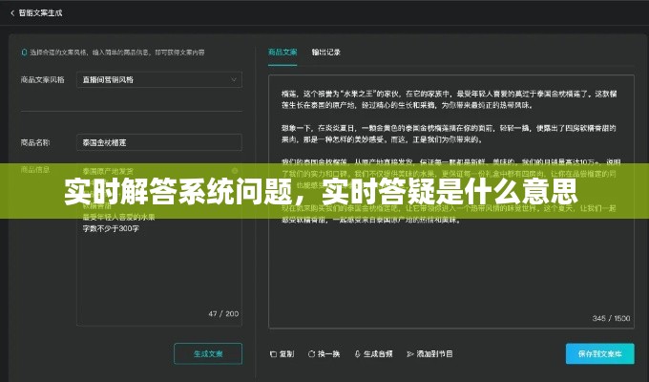Viewport: 649px width, 382px height.
Task: Click the 47 / 200 character counter
Action: 223,312
